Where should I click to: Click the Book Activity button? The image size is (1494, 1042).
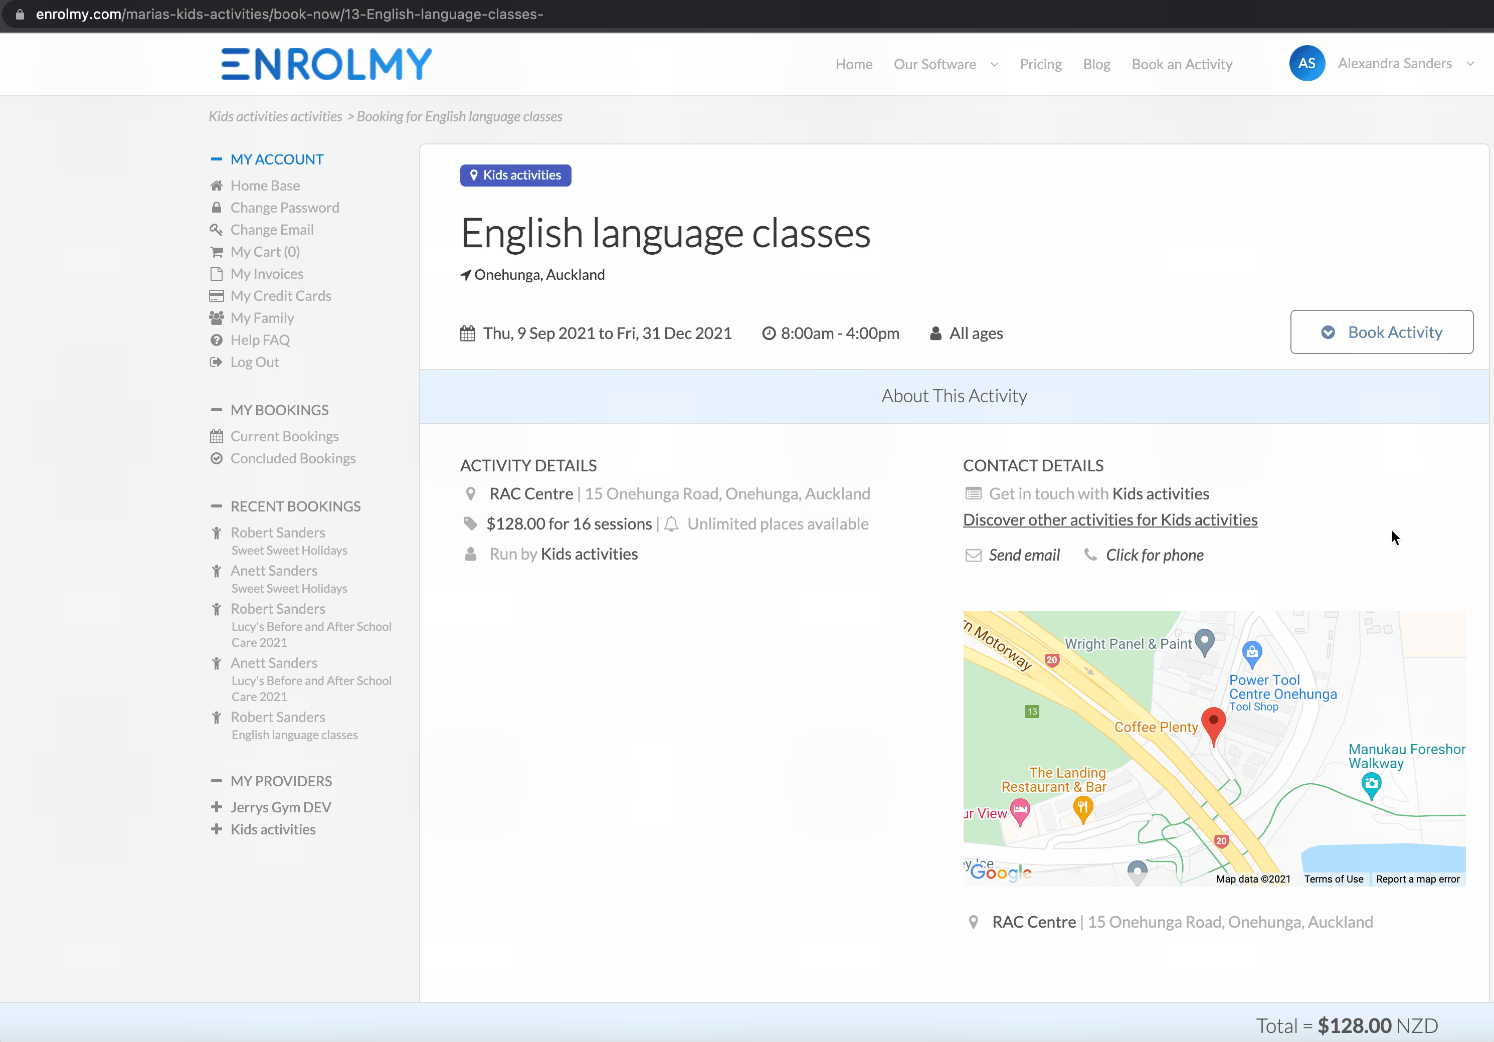(1381, 332)
